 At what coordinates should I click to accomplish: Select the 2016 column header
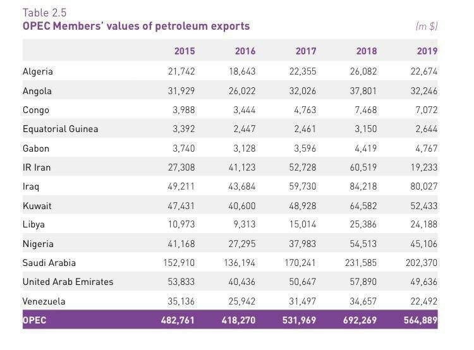(245, 51)
